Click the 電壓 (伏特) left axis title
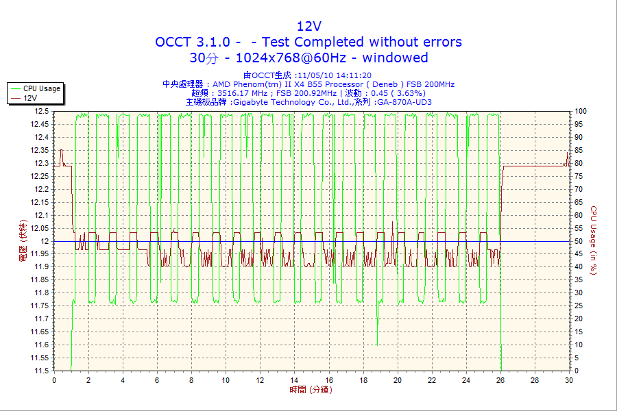The height and width of the screenshot is (411, 617). 23,240
